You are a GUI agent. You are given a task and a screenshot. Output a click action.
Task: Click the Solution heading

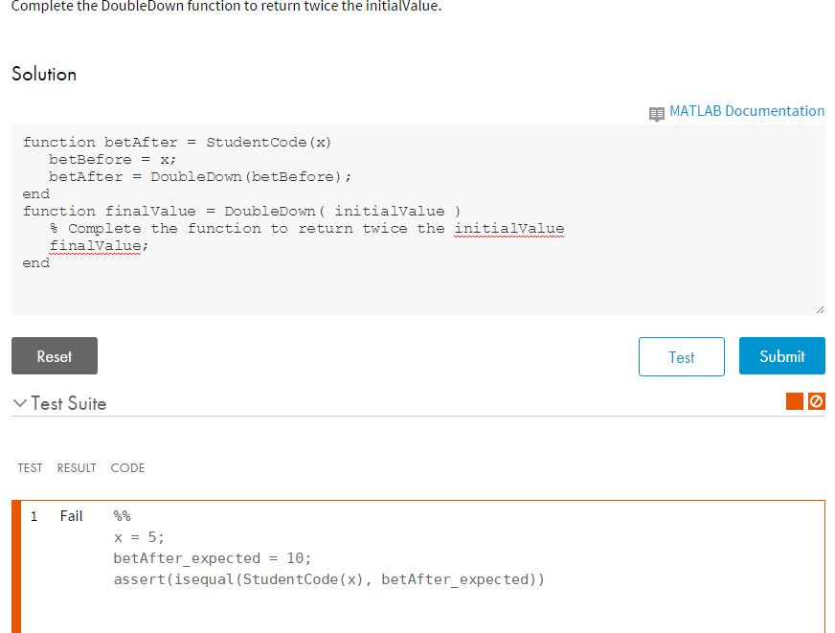click(x=43, y=74)
